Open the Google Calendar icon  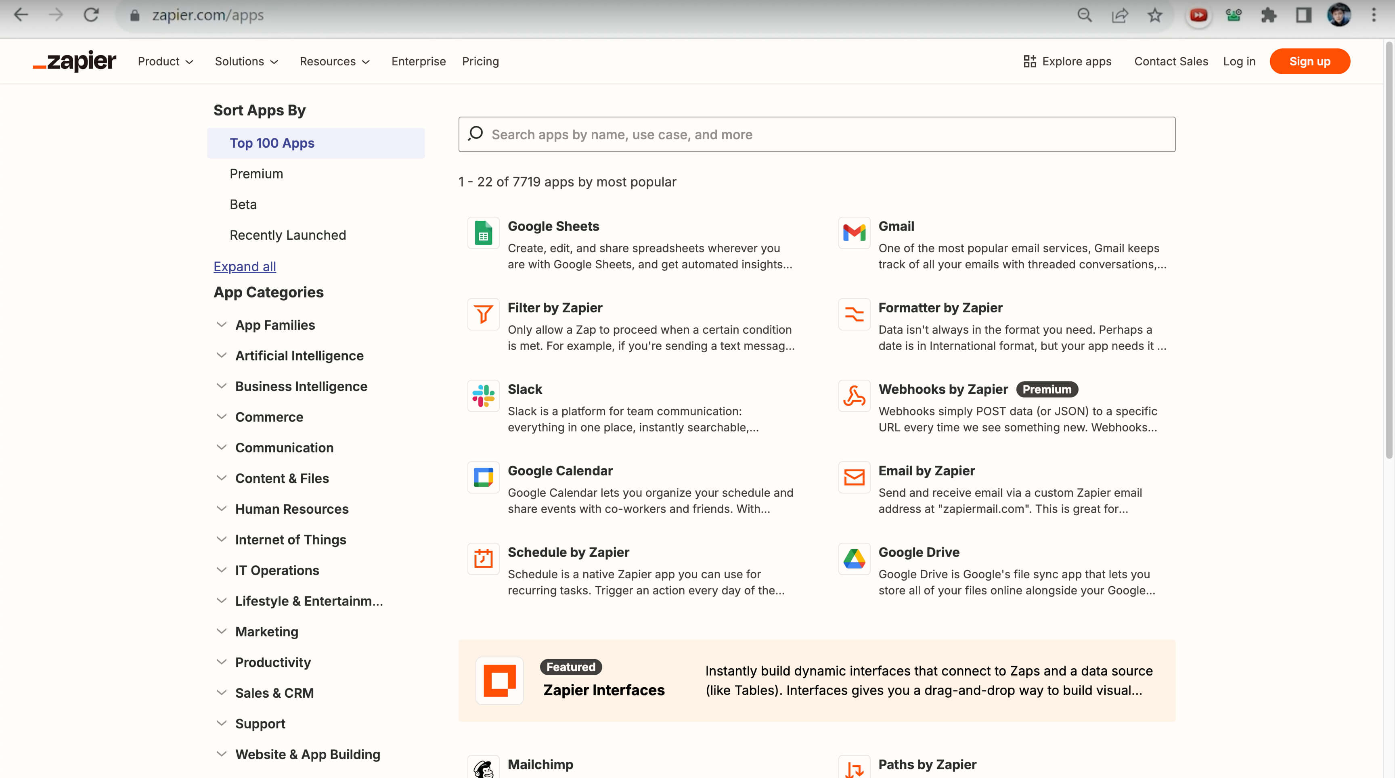tap(483, 477)
